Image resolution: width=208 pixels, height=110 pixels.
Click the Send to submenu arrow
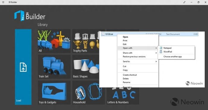click(x=156, y=62)
